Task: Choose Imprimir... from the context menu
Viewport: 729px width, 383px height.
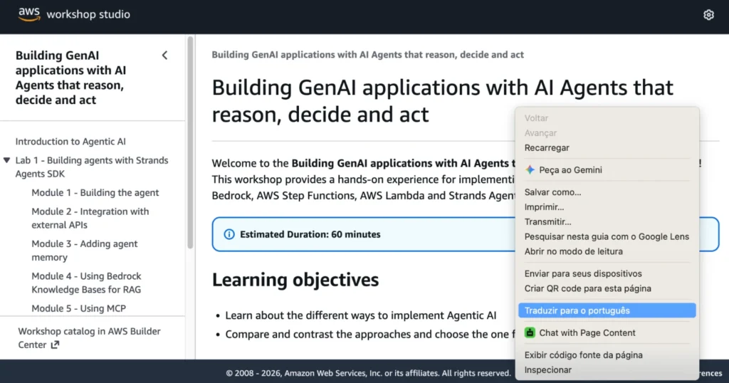Action: (607, 207)
